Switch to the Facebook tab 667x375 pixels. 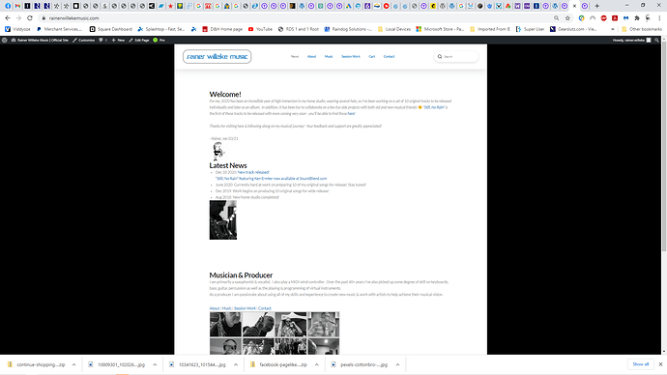[8, 6]
